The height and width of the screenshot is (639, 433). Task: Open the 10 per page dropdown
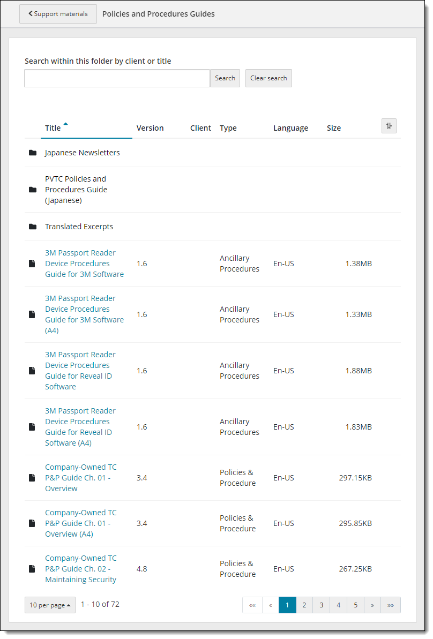point(50,605)
